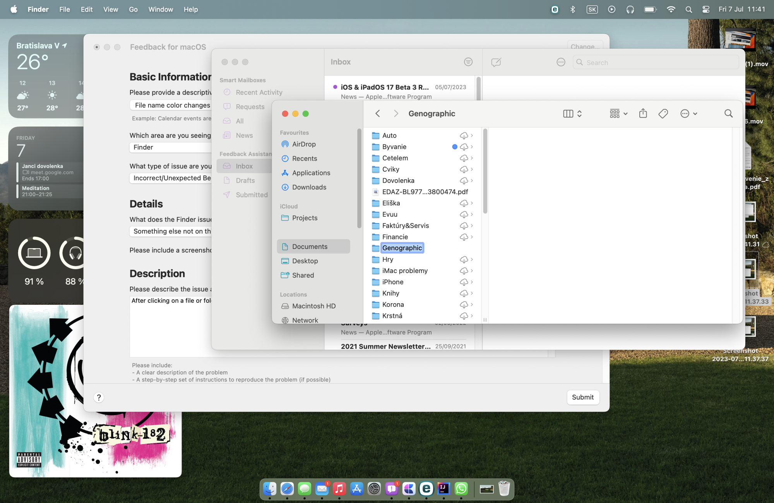Open the Go menu
This screenshot has height=503, width=774.
[133, 9]
